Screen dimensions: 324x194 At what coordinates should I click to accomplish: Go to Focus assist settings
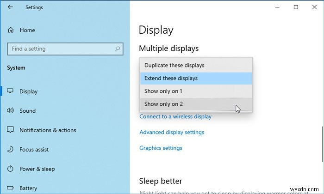(x=34, y=150)
